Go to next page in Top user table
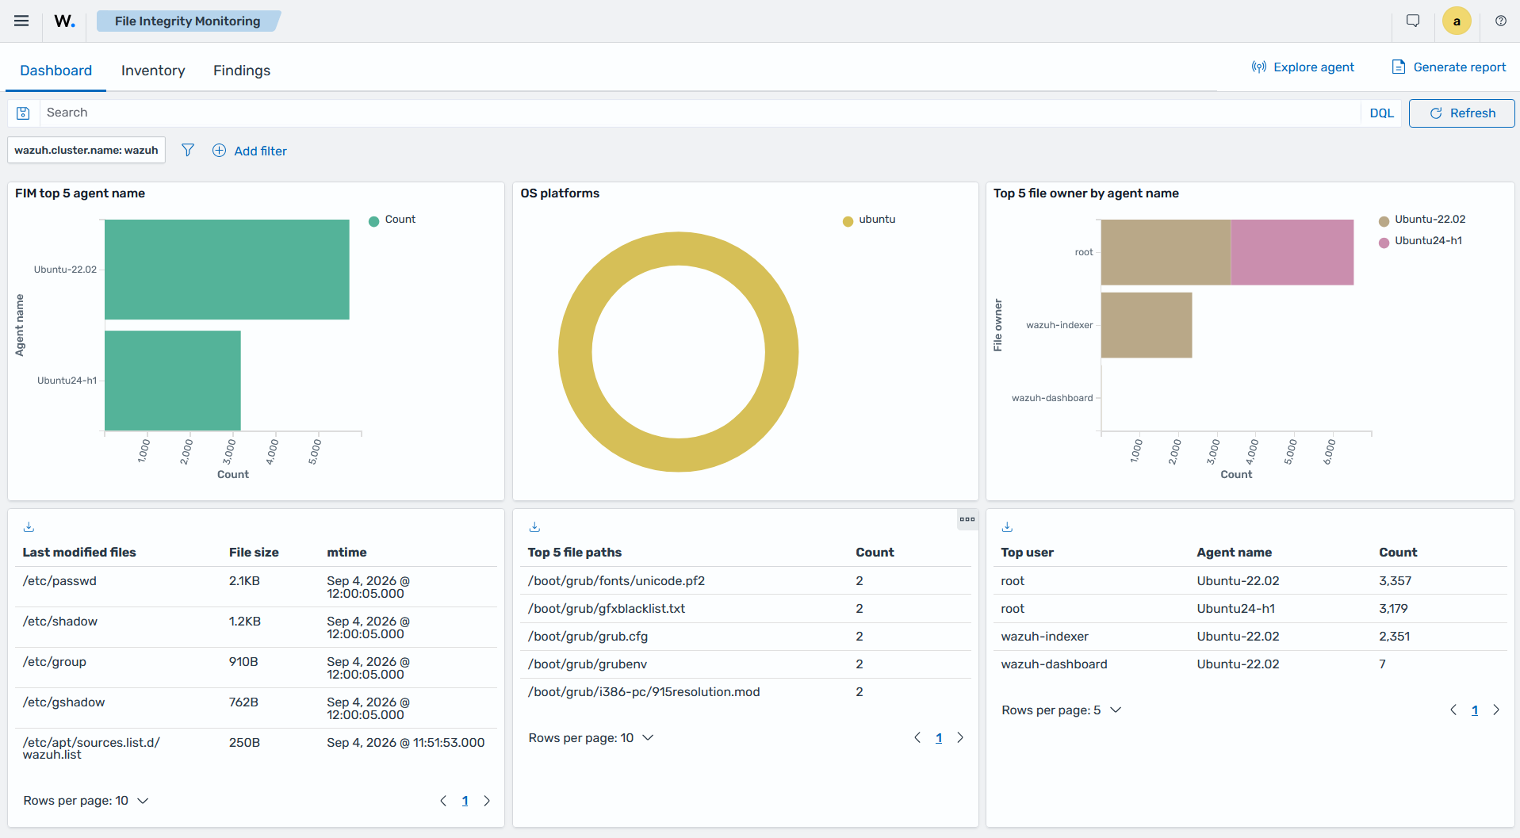This screenshot has height=838, width=1520. pyautogui.click(x=1496, y=710)
